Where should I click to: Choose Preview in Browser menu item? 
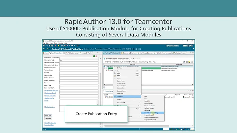(152, 106)
